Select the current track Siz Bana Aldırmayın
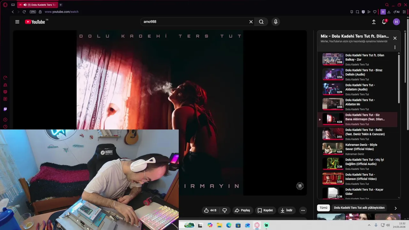Image resolution: width=409 pixels, height=230 pixels. 358,119
